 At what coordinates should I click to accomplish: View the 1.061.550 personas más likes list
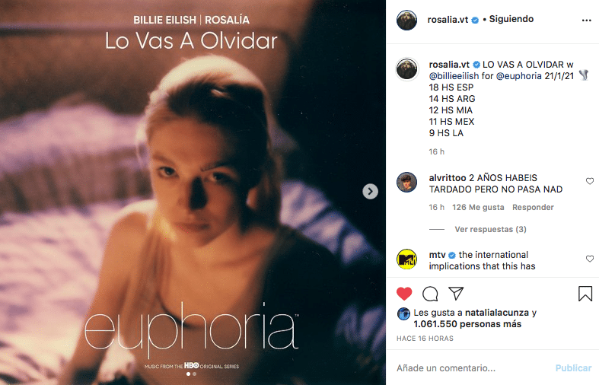point(467,324)
